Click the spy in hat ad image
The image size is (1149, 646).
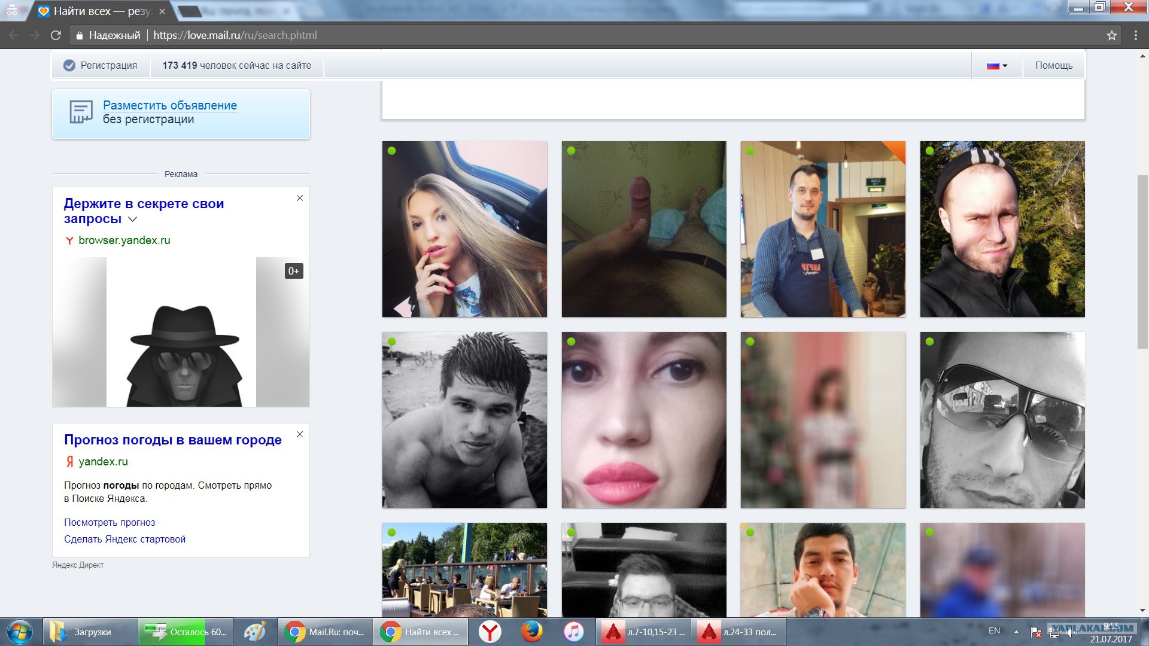pos(181,332)
